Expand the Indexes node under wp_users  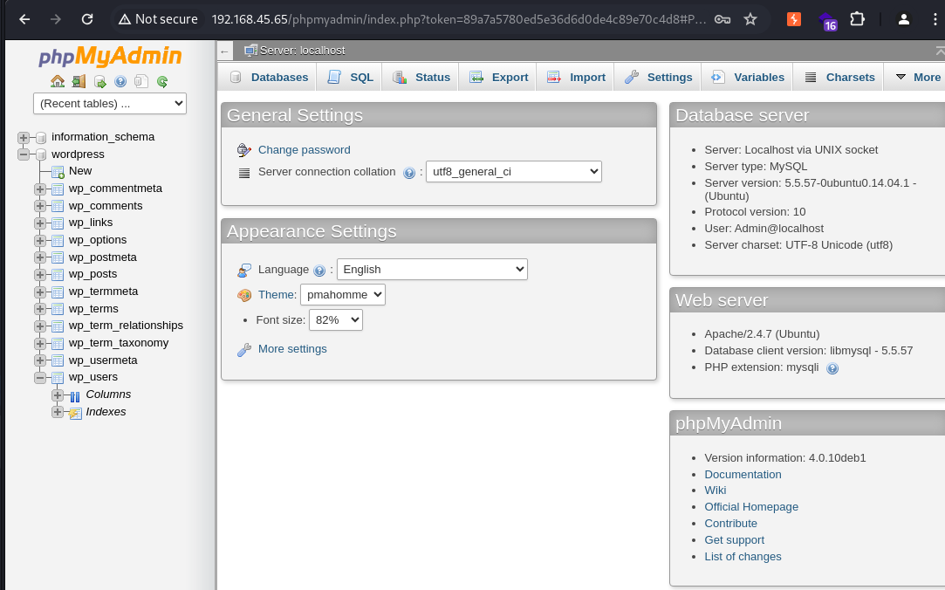(58, 412)
